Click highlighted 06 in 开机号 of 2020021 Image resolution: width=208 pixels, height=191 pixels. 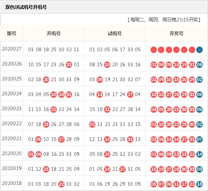[x=38, y=139]
